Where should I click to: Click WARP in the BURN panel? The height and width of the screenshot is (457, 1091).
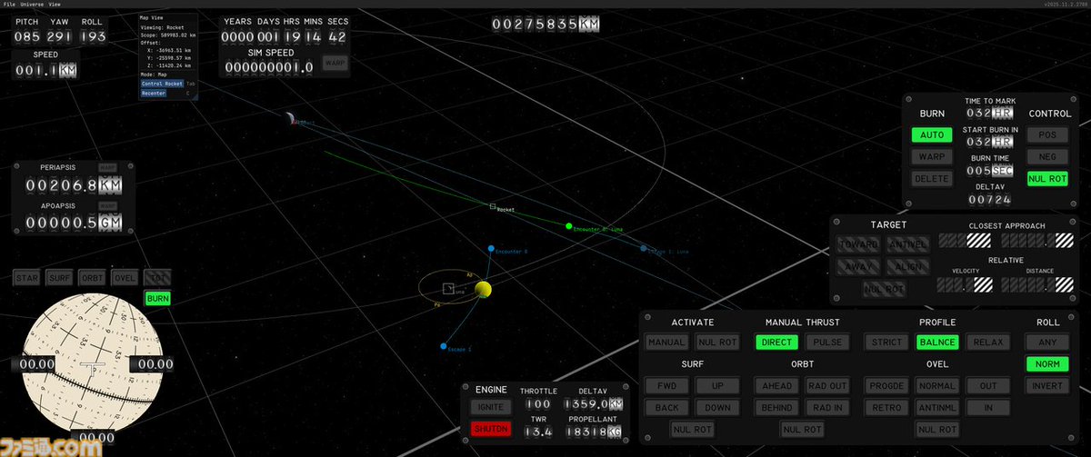(x=932, y=156)
